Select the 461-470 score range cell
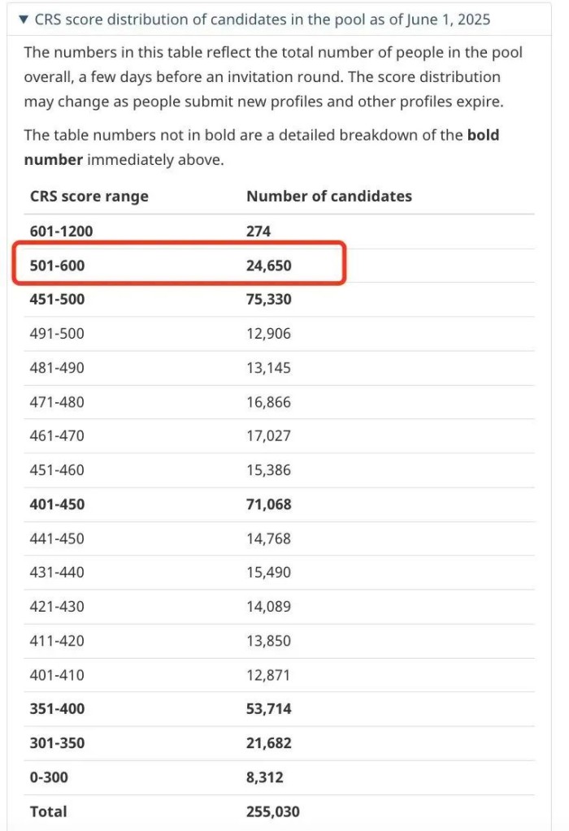 click(57, 435)
